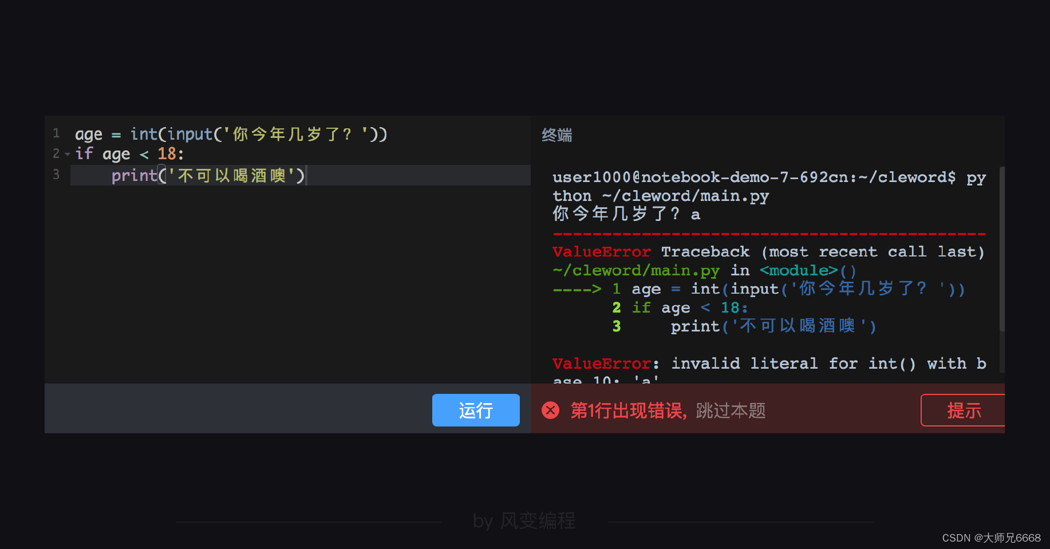Click red 'ValueError' Traceback header text

(x=602, y=252)
